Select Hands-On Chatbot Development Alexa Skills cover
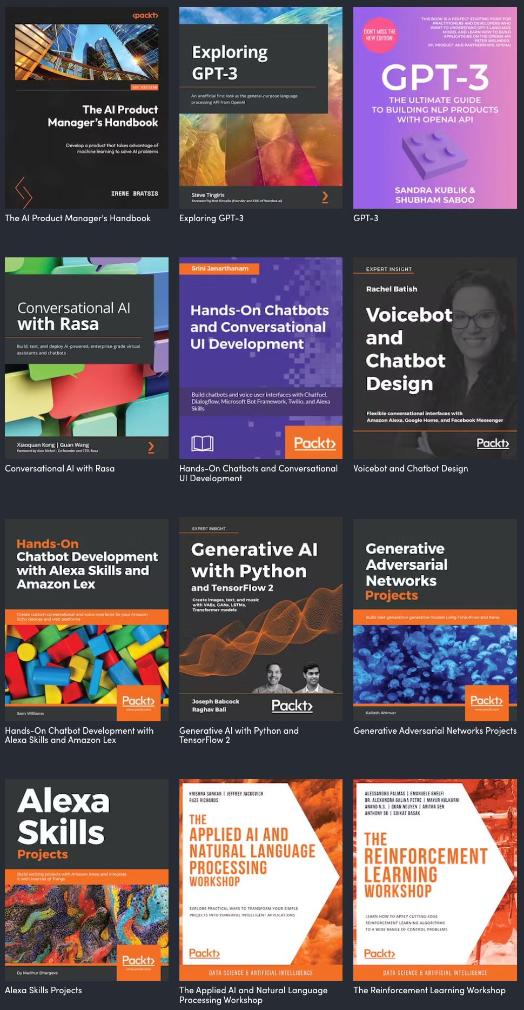Viewport: 524px width, 1010px height. 86,620
